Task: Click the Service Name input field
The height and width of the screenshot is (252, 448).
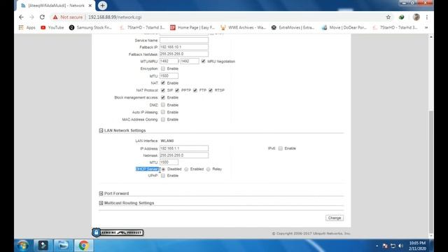Action: tap(184, 41)
